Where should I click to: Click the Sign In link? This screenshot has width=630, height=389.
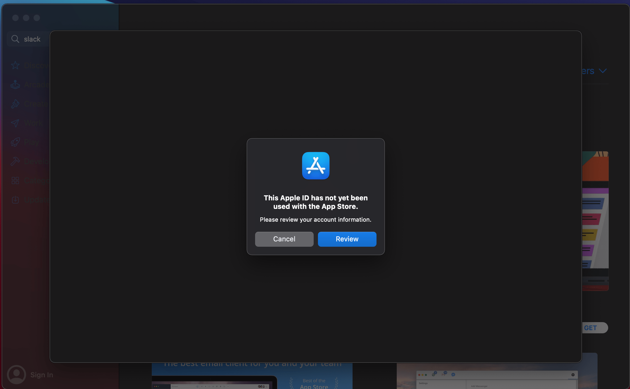click(x=42, y=375)
